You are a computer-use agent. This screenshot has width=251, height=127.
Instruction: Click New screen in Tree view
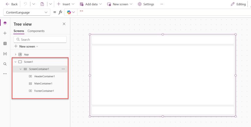point(26,46)
